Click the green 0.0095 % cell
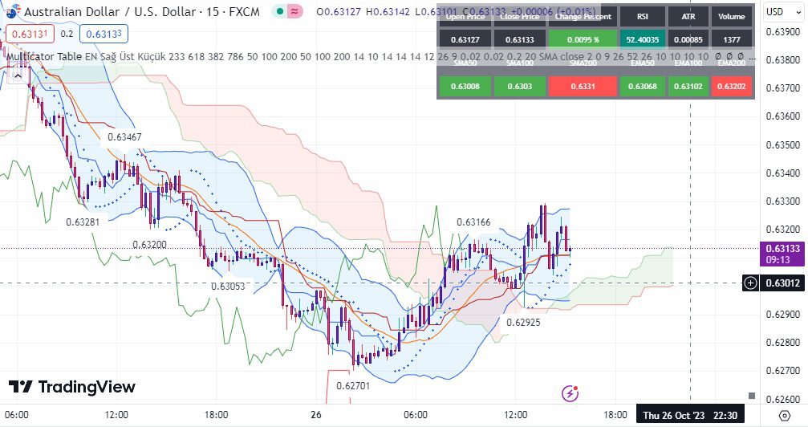Viewport: 808px width, 427px height. coord(583,39)
